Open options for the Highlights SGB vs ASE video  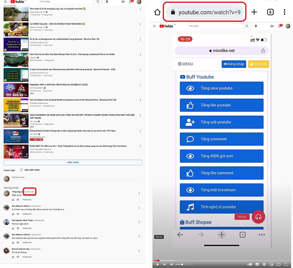click(x=140, y=85)
